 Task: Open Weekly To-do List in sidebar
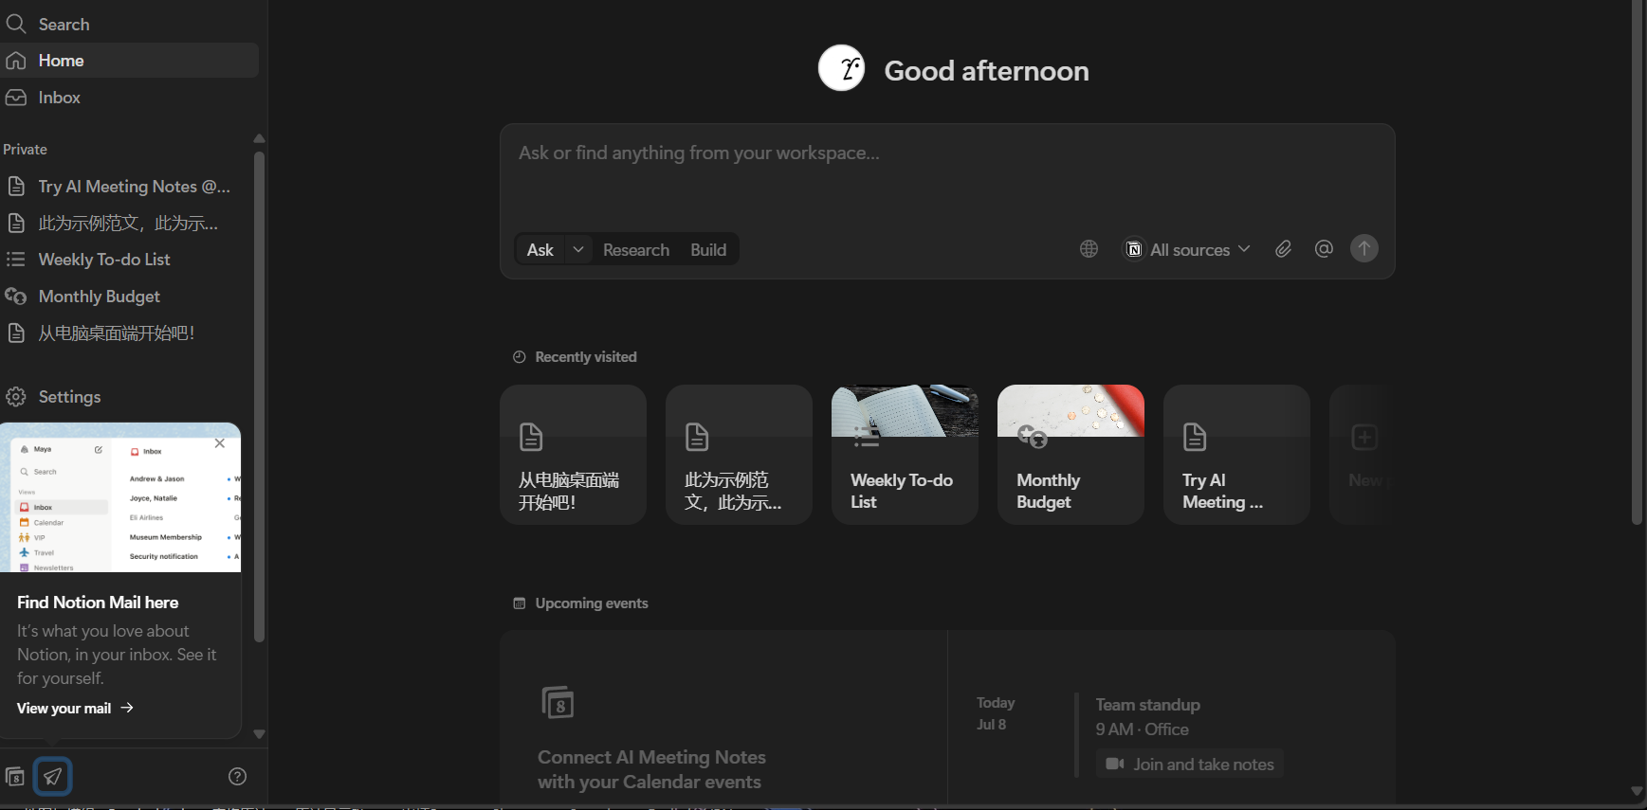(129, 260)
